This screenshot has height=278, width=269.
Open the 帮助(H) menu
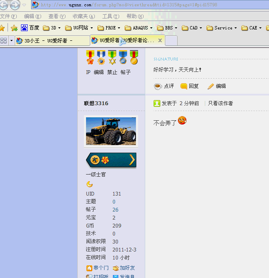(x=135, y=16)
